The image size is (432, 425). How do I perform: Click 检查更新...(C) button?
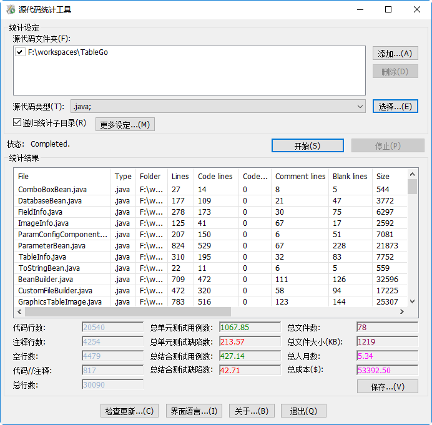click(x=129, y=411)
